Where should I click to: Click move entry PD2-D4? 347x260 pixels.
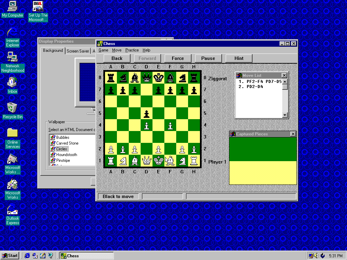pyautogui.click(x=255, y=87)
